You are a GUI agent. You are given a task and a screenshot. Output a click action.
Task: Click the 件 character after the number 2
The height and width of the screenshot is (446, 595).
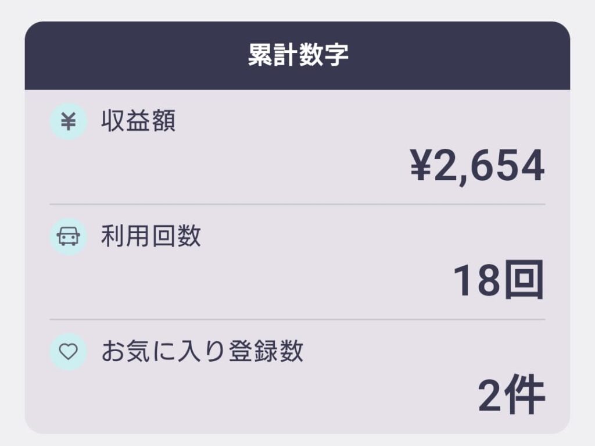(526, 397)
